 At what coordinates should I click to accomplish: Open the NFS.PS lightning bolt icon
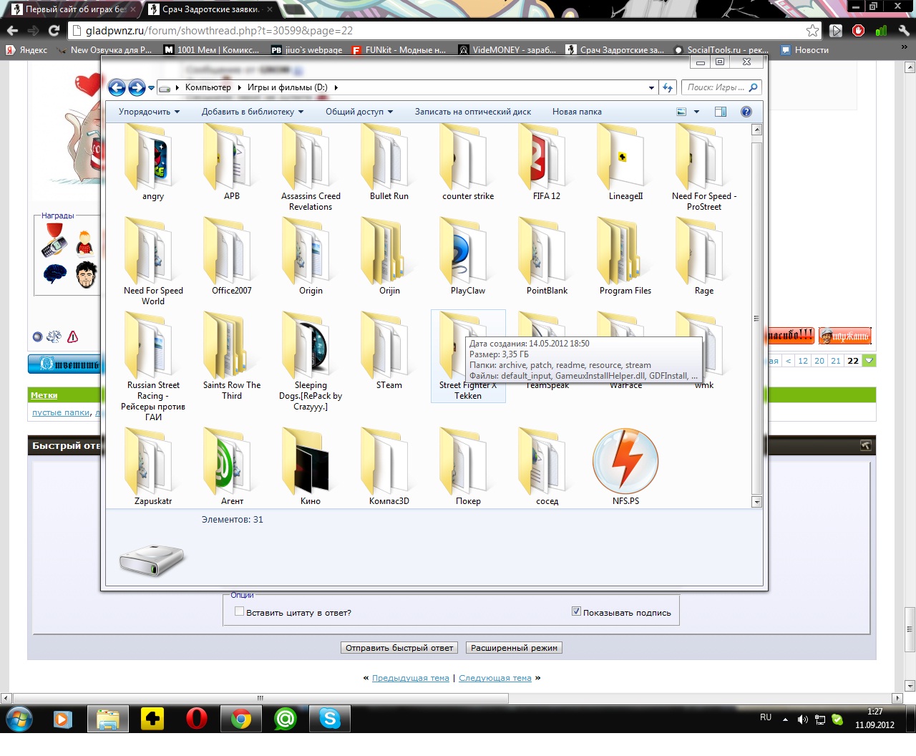click(625, 462)
